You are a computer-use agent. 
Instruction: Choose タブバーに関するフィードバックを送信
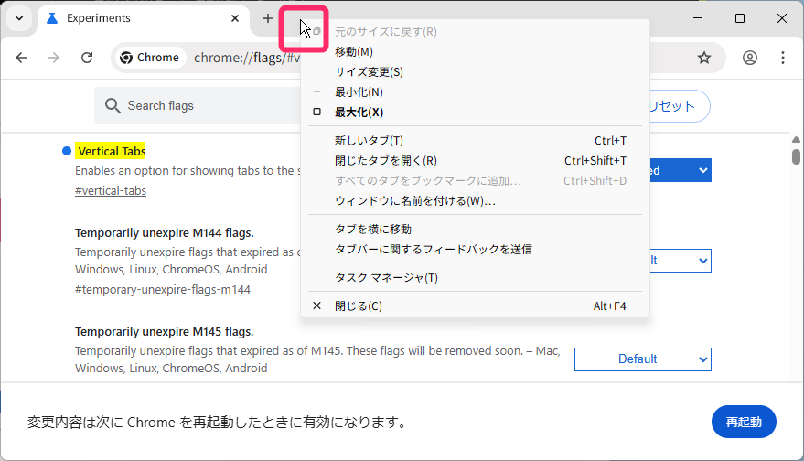[x=475, y=249]
